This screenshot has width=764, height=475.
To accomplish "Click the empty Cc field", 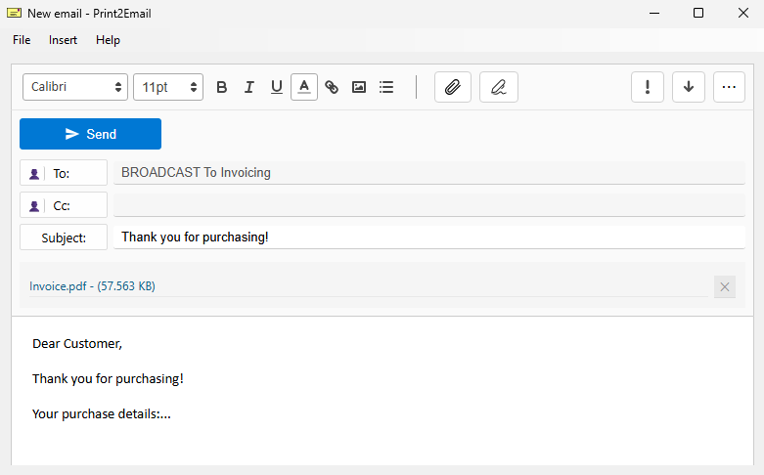I will tap(429, 205).
